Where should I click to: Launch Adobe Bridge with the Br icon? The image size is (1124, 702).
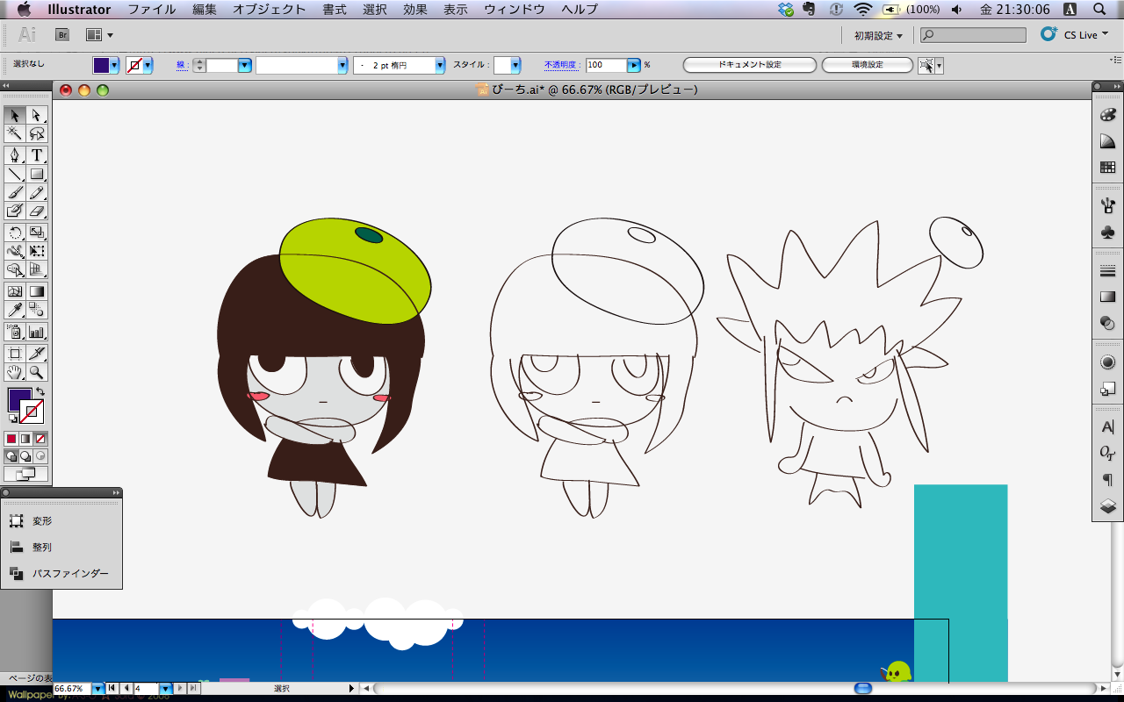[62, 35]
